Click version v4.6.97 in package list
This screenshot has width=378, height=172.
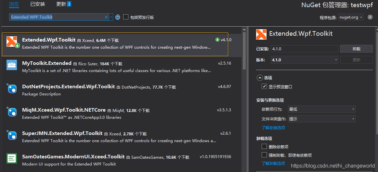[x=225, y=87]
